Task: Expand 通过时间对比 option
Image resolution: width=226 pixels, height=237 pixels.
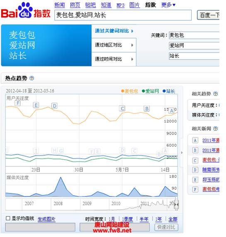Action: tap(114, 59)
